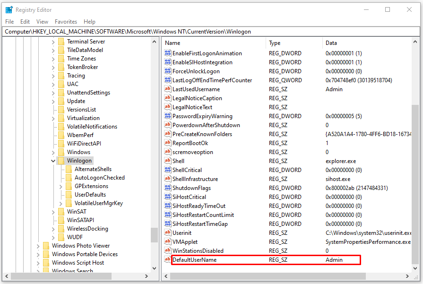Click the values pane scroll-left arrow

pos(166,276)
